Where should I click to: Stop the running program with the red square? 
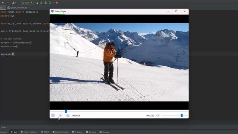tap(57, 3)
